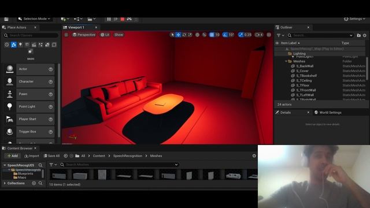This screenshot has width=370, height=208.
Task: Switch to the Place Actors tab
Action: click(x=17, y=27)
